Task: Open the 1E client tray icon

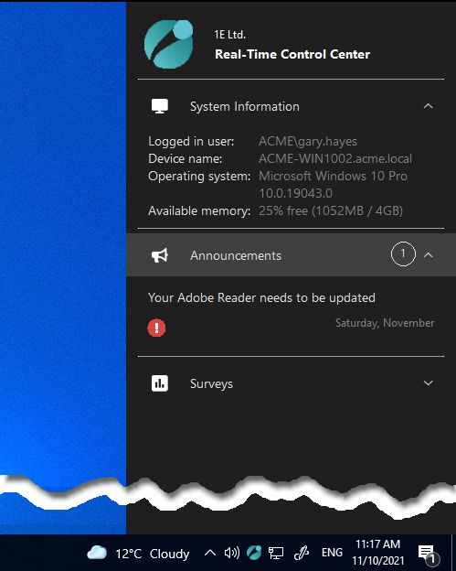Action: tap(254, 553)
